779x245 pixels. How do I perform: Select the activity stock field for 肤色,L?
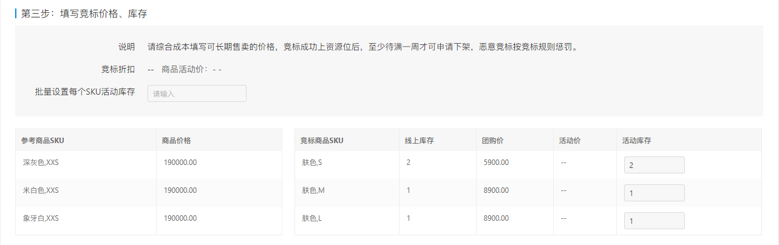[x=654, y=221]
